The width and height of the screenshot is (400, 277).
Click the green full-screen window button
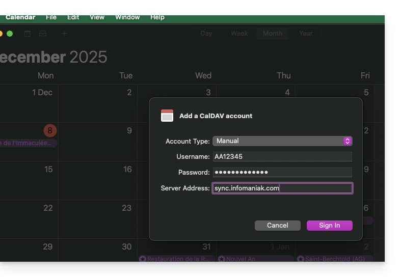point(10,34)
